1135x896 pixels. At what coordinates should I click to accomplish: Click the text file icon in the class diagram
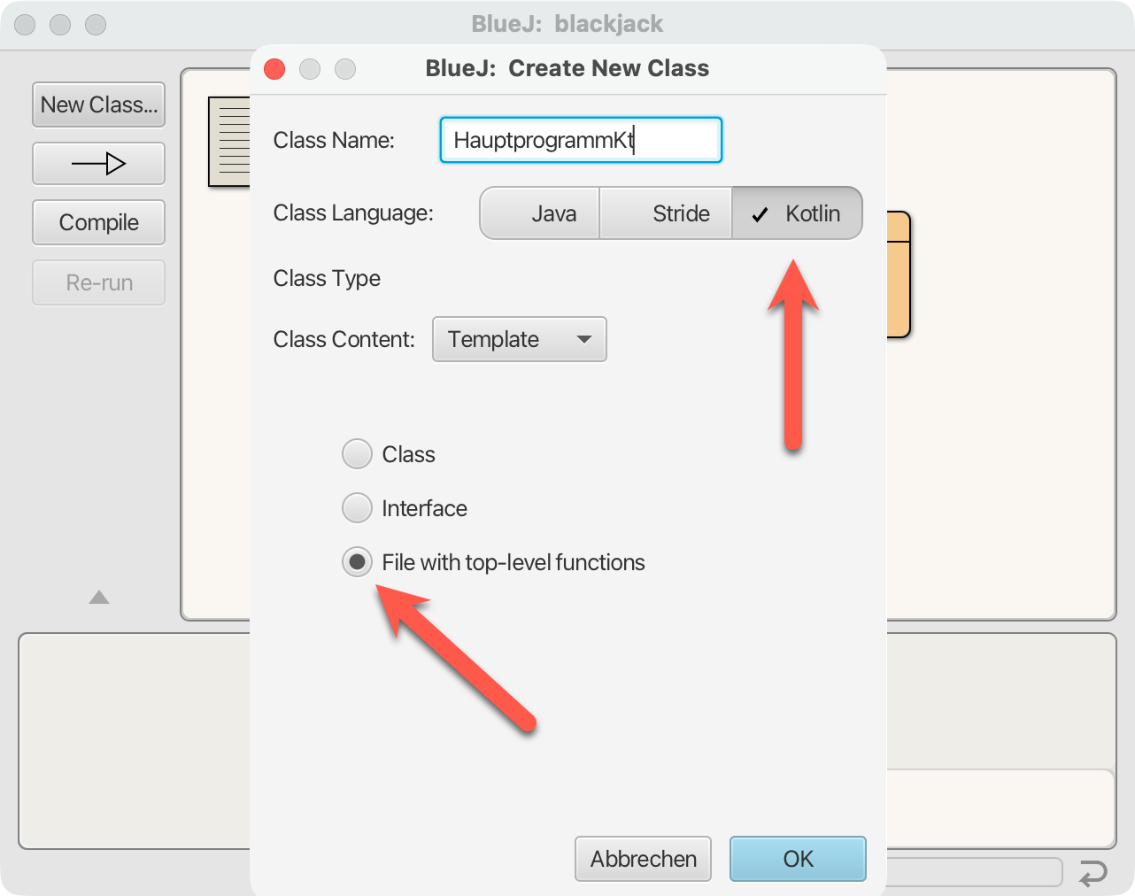click(230, 142)
